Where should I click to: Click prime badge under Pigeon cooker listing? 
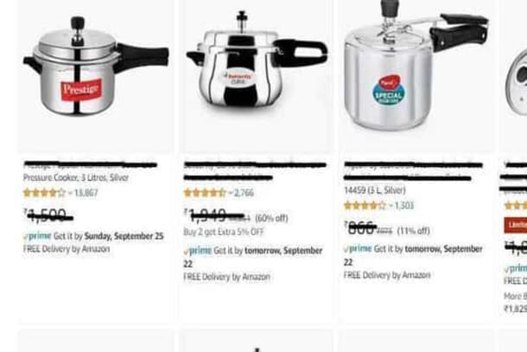(x=358, y=249)
